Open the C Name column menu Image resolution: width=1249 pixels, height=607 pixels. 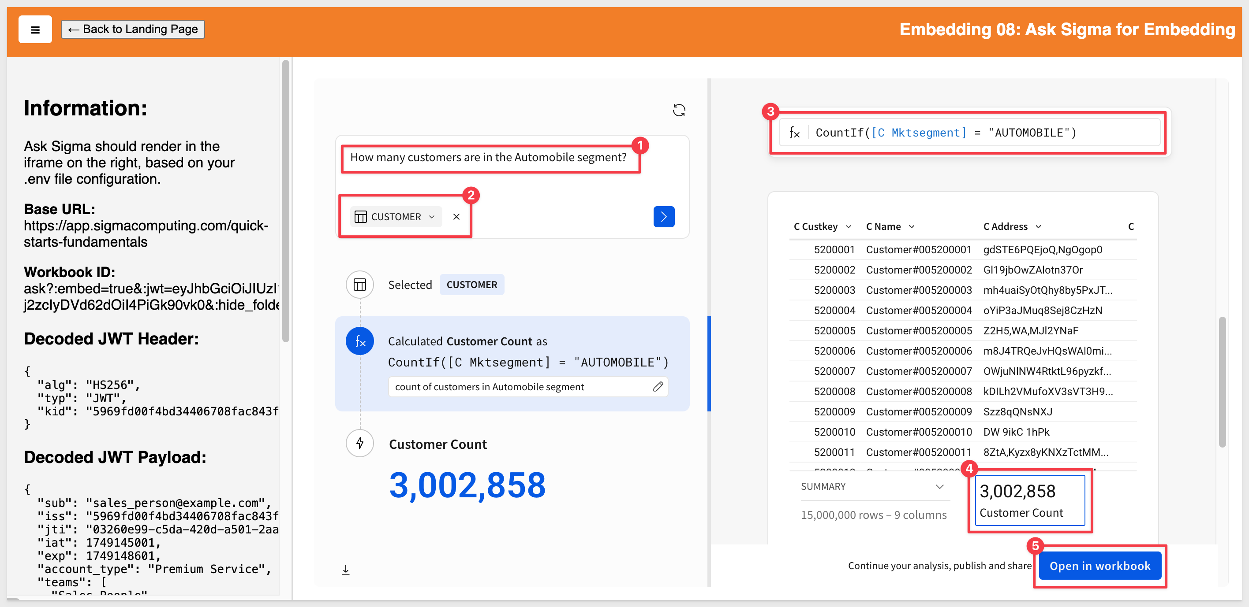tap(912, 227)
